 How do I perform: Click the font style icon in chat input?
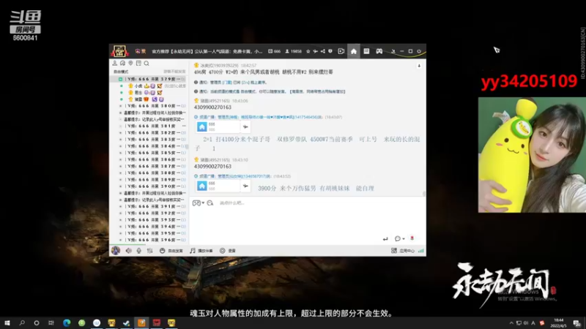pyautogui.click(x=210, y=203)
